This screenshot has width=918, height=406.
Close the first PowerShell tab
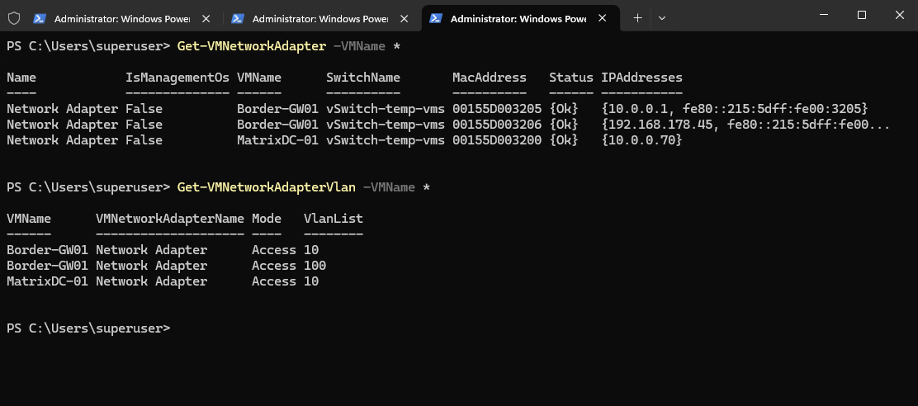point(206,18)
